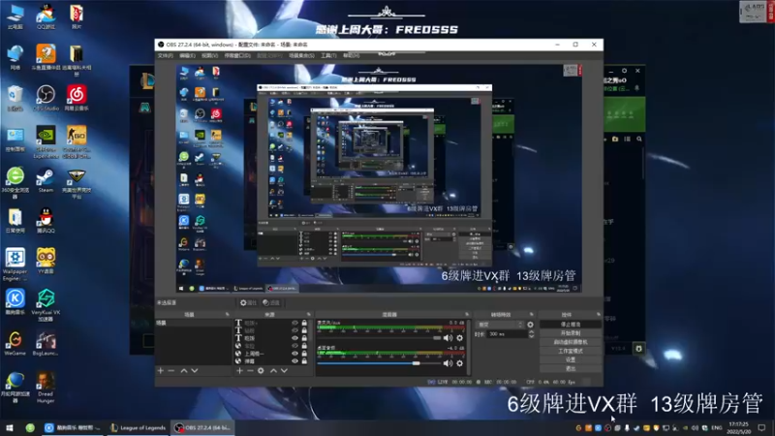This screenshot has width=775, height=436.
Task: Switch to League of Legends in the taskbar
Action: 138,427
